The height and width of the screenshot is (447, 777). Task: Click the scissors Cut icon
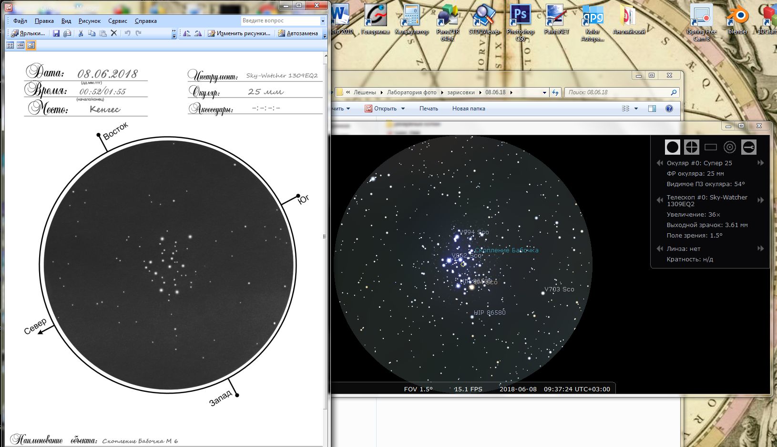(x=81, y=33)
